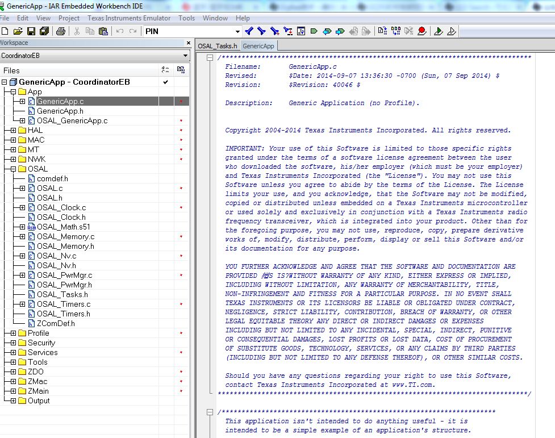Expand the Profile folder
The width and height of the screenshot is (555, 438).
[x=13, y=333]
